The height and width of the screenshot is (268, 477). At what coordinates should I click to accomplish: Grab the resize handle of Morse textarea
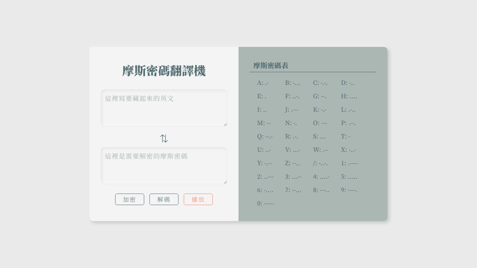(225, 182)
